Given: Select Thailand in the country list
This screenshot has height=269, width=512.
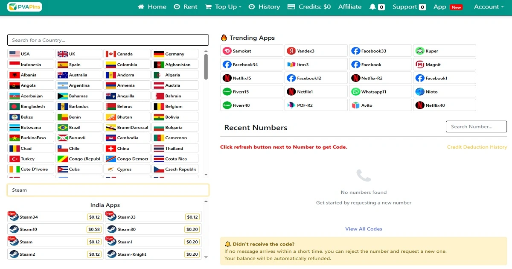Looking at the screenshot, I should tap(175, 148).
